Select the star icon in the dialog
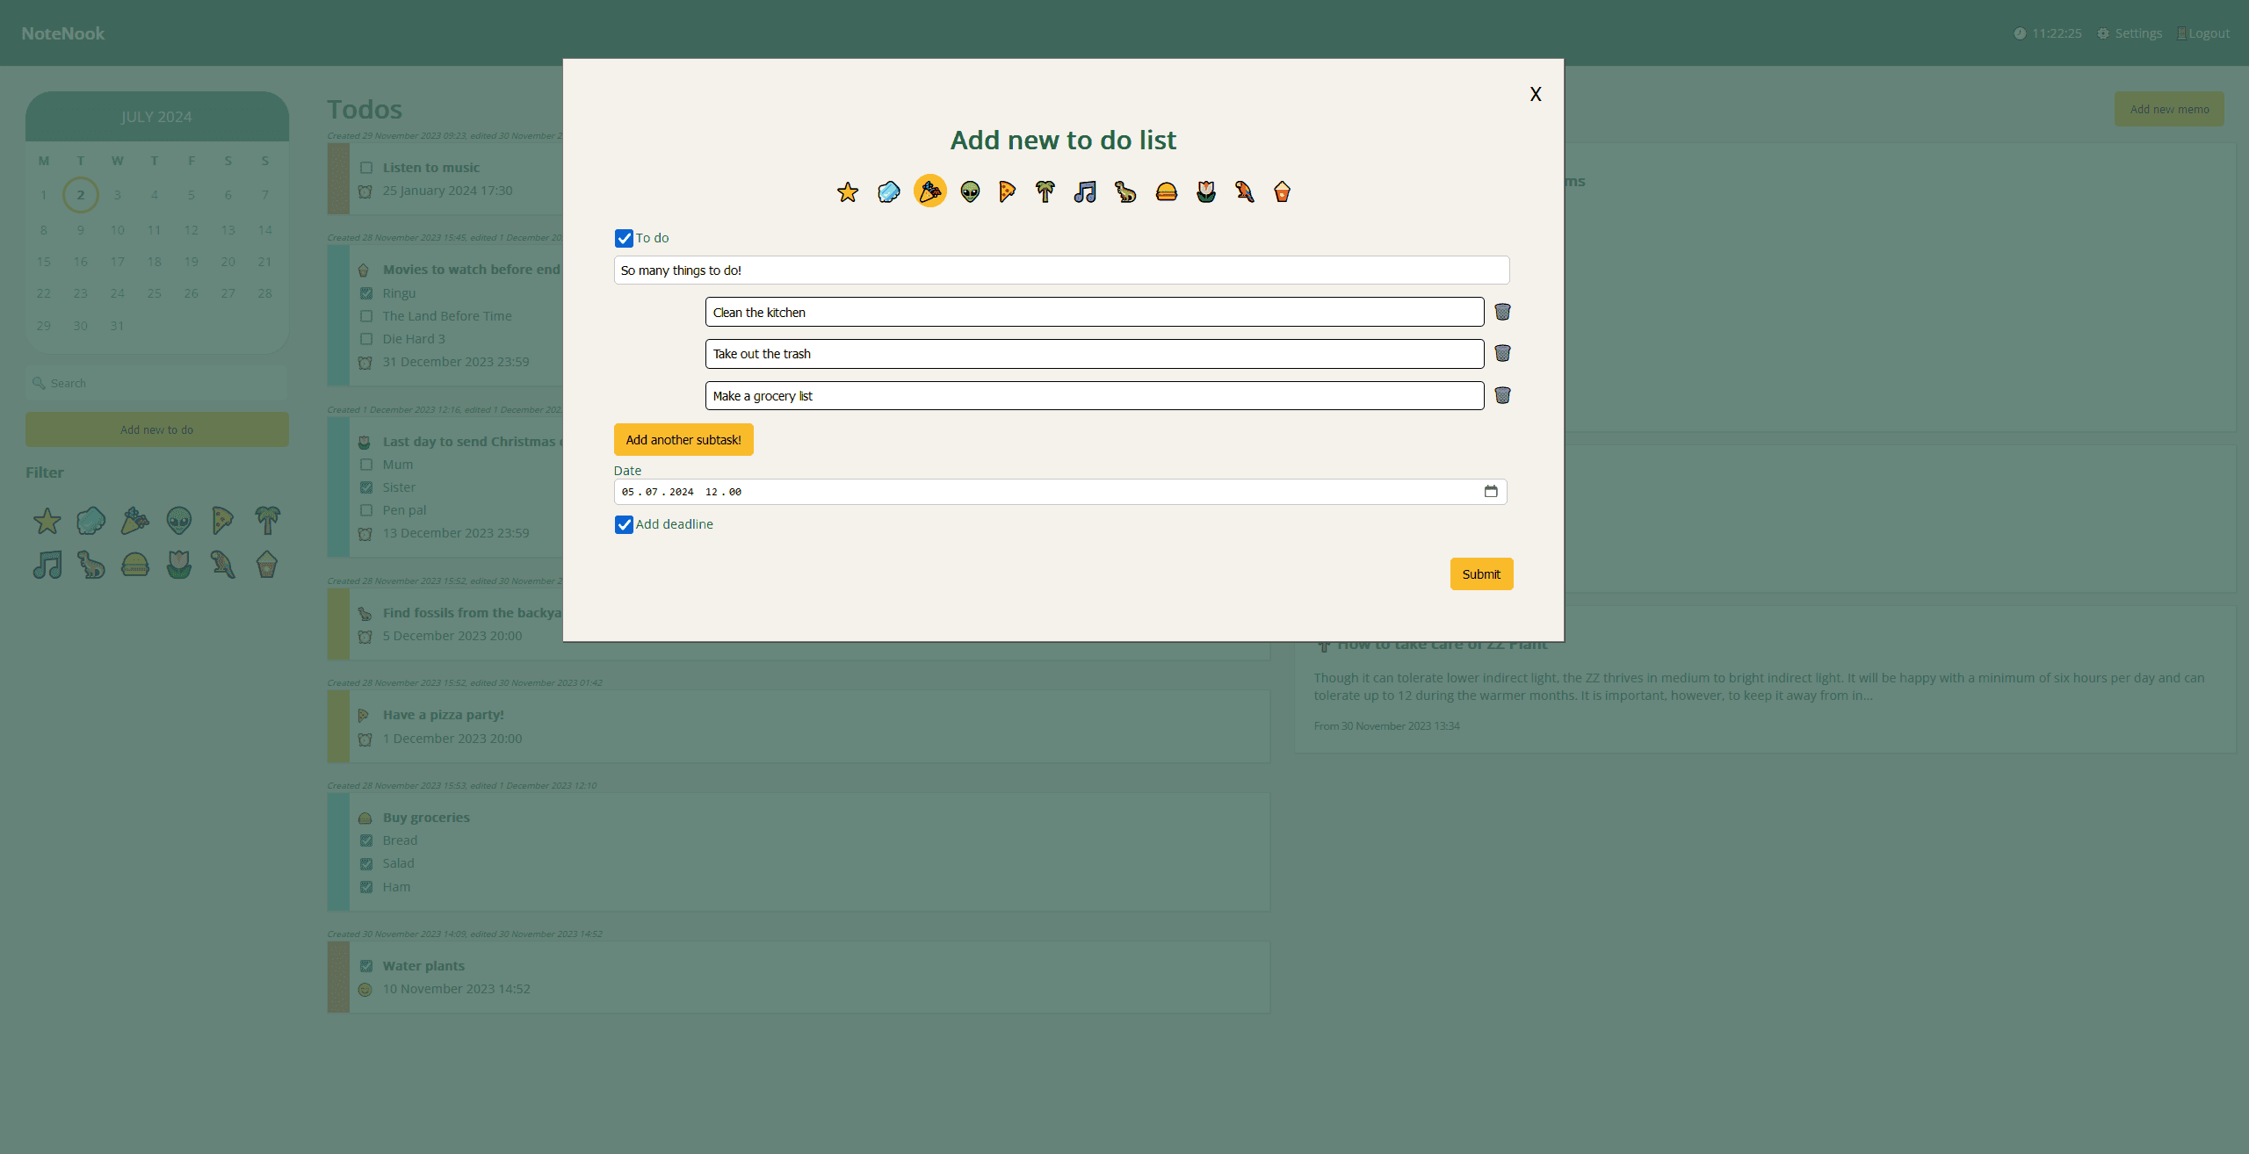The image size is (2249, 1154). pyautogui.click(x=847, y=191)
